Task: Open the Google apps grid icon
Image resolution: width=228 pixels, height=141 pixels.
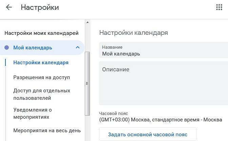Action: pyautogui.click(x=219, y=7)
